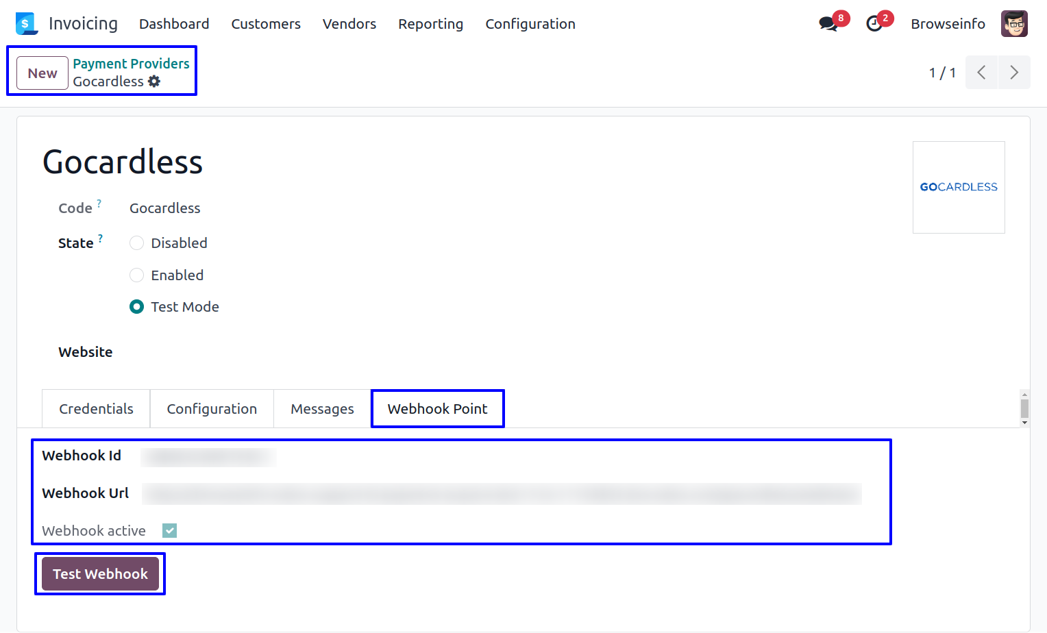Click the Gocardless logo image

click(958, 187)
